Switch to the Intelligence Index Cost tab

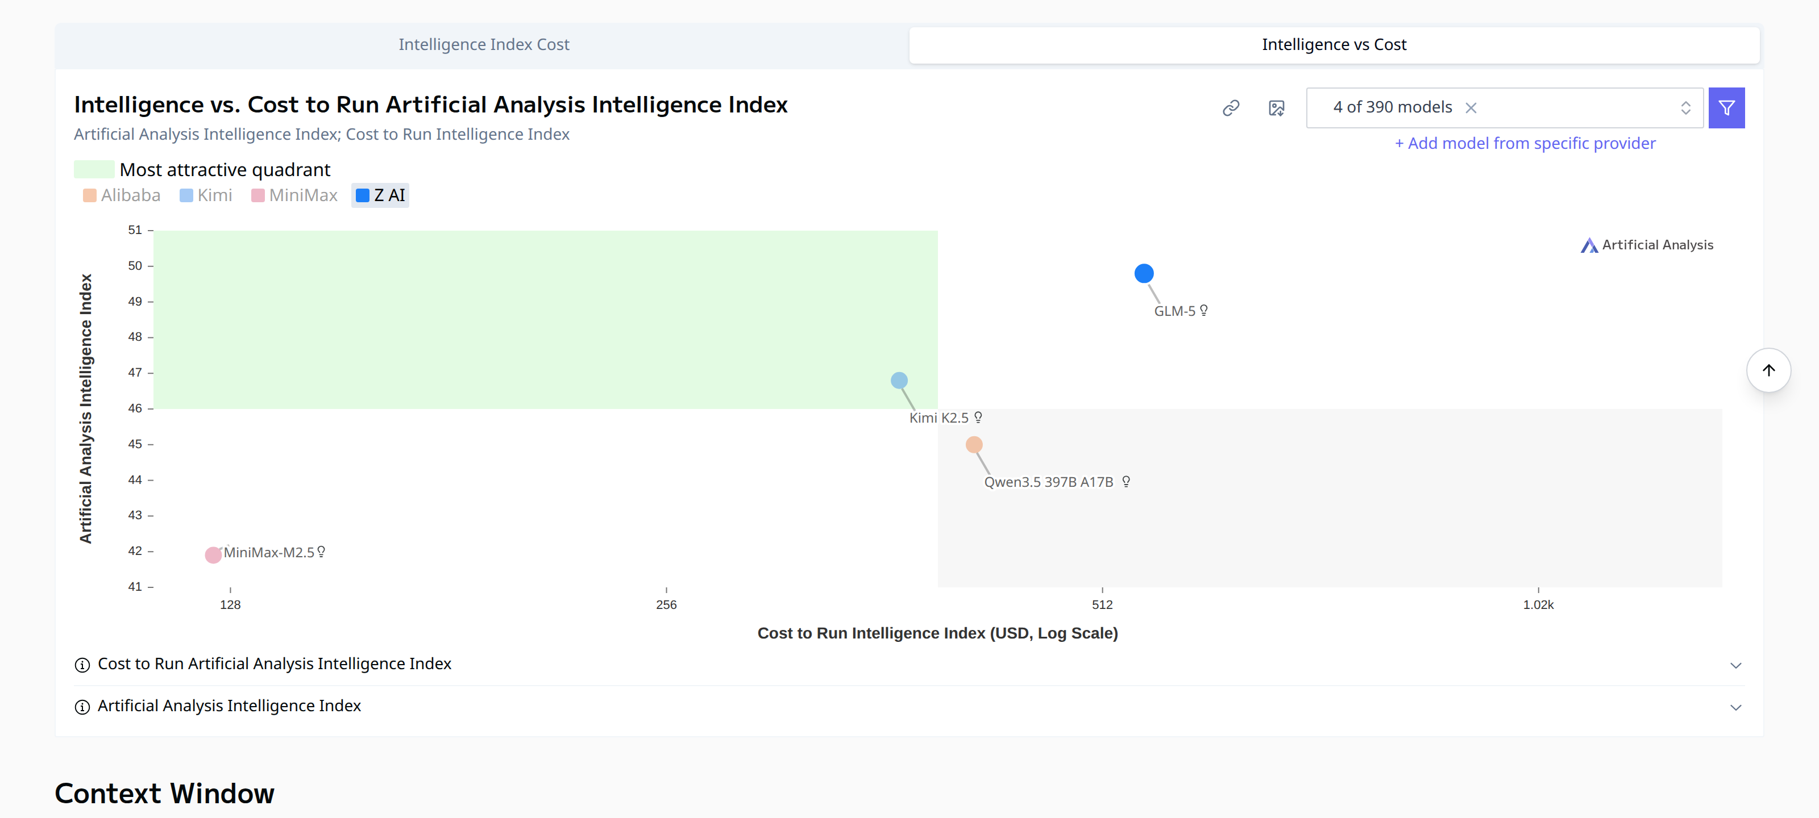tap(484, 44)
